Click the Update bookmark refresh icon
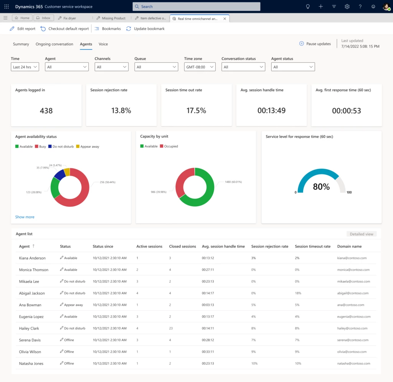 pos(129,28)
